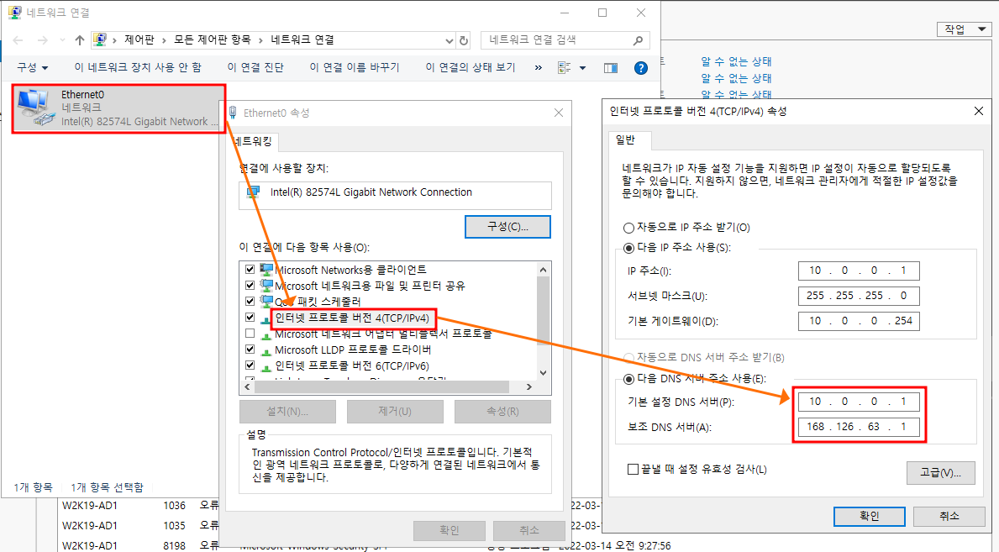Toggle Microsoft Networks용 클라이언트 checkbox
The width and height of the screenshot is (999, 552).
pos(250,270)
